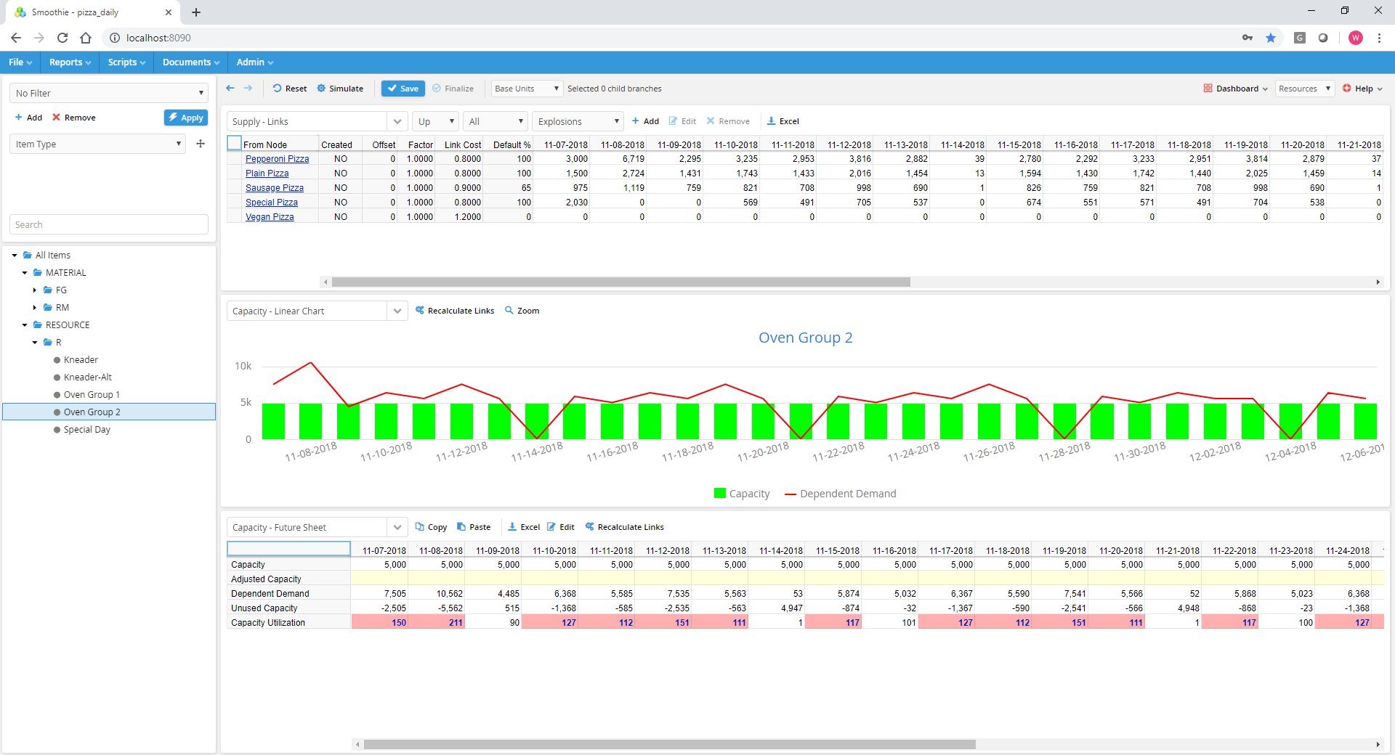Open the Scripts menu

click(126, 62)
